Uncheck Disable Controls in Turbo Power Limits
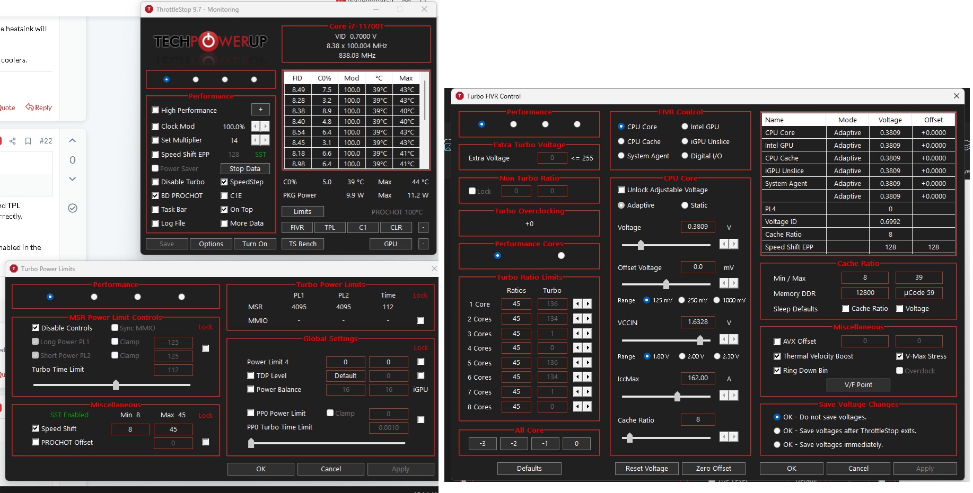The width and height of the screenshot is (973, 493). [36, 328]
